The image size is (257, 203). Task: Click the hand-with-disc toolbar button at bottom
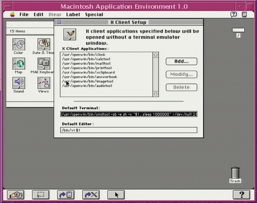coord(16,195)
